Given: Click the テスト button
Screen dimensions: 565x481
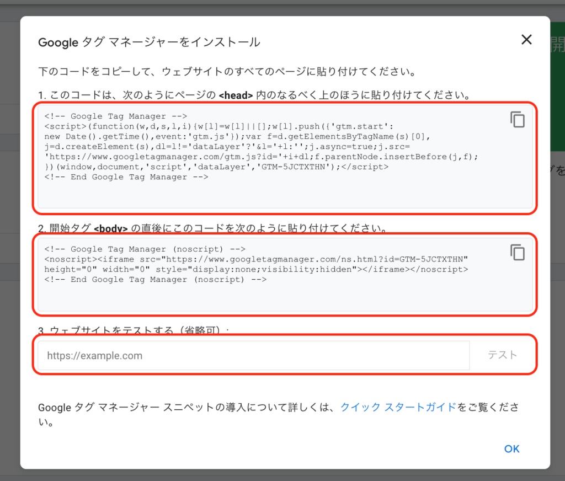Looking at the screenshot, I should [502, 355].
